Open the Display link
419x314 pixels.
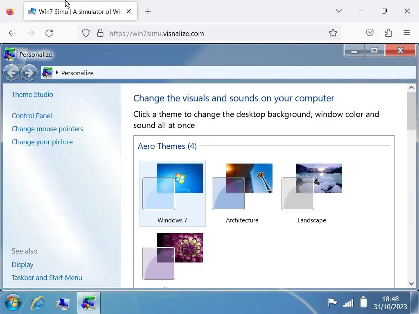(x=23, y=265)
